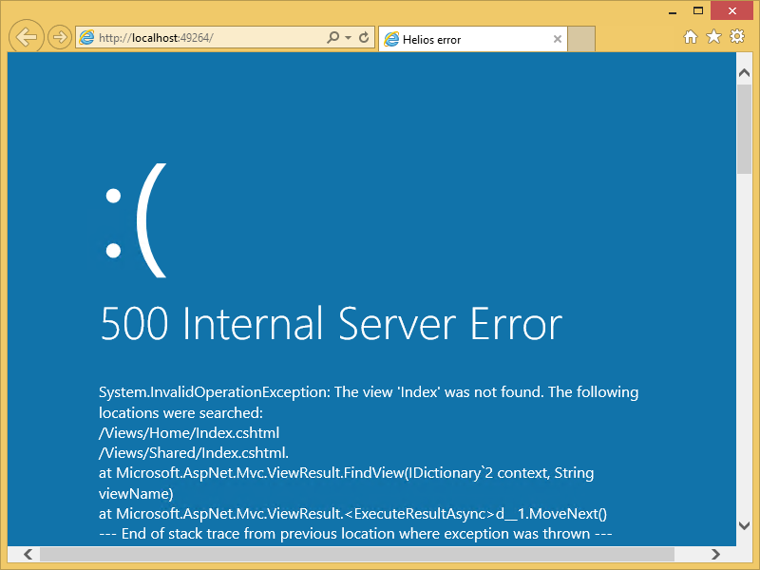Refresh the page with the reload icon
760x570 pixels.
(364, 37)
